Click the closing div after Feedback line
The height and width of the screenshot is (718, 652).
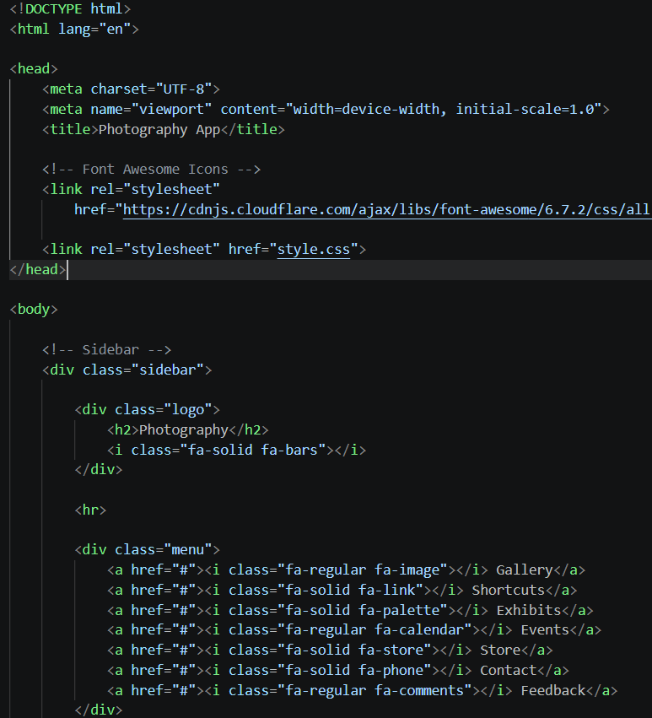pos(99,710)
